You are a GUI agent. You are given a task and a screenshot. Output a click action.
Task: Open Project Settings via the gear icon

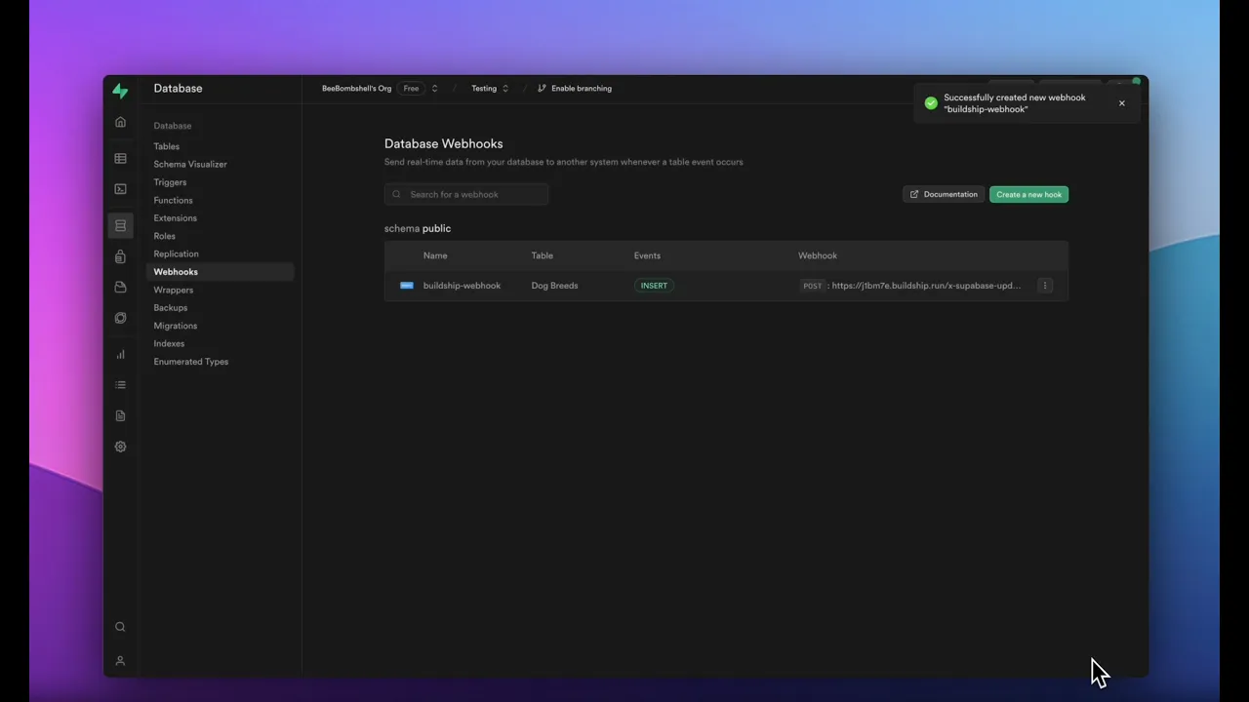click(120, 447)
